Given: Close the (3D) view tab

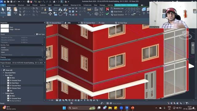Looking at the screenshot, I should point(79,23).
